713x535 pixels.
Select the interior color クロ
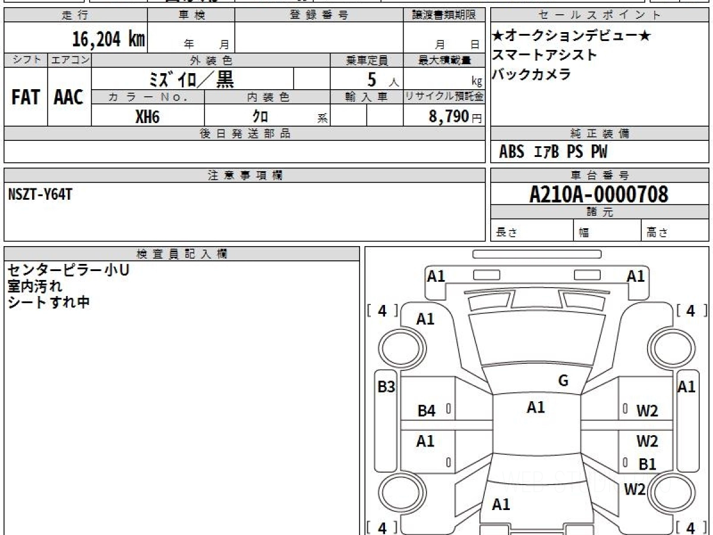260,117
